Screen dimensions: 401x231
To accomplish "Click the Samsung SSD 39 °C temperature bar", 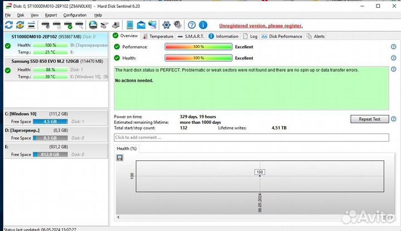I will tap(50, 77).
